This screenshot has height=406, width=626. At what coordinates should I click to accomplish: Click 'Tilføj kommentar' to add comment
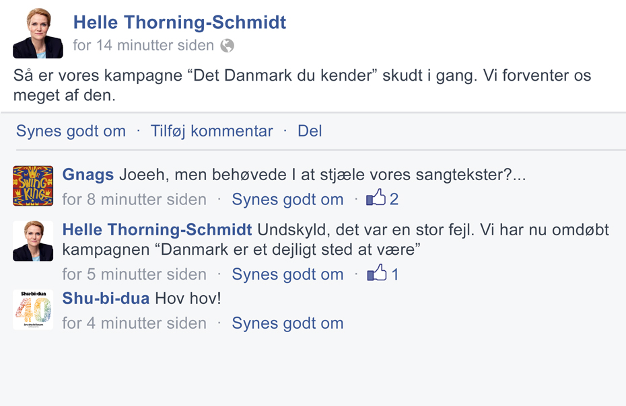pyautogui.click(x=211, y=131)
